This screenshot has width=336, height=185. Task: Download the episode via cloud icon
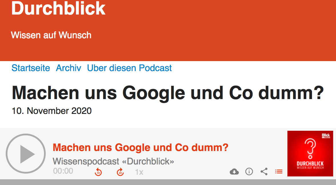coord(234,172)
